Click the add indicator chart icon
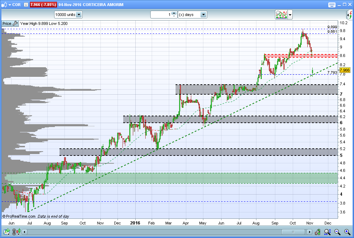Image resolution: width=354 pixels, height=238 pixels. (x=281, y=15)
